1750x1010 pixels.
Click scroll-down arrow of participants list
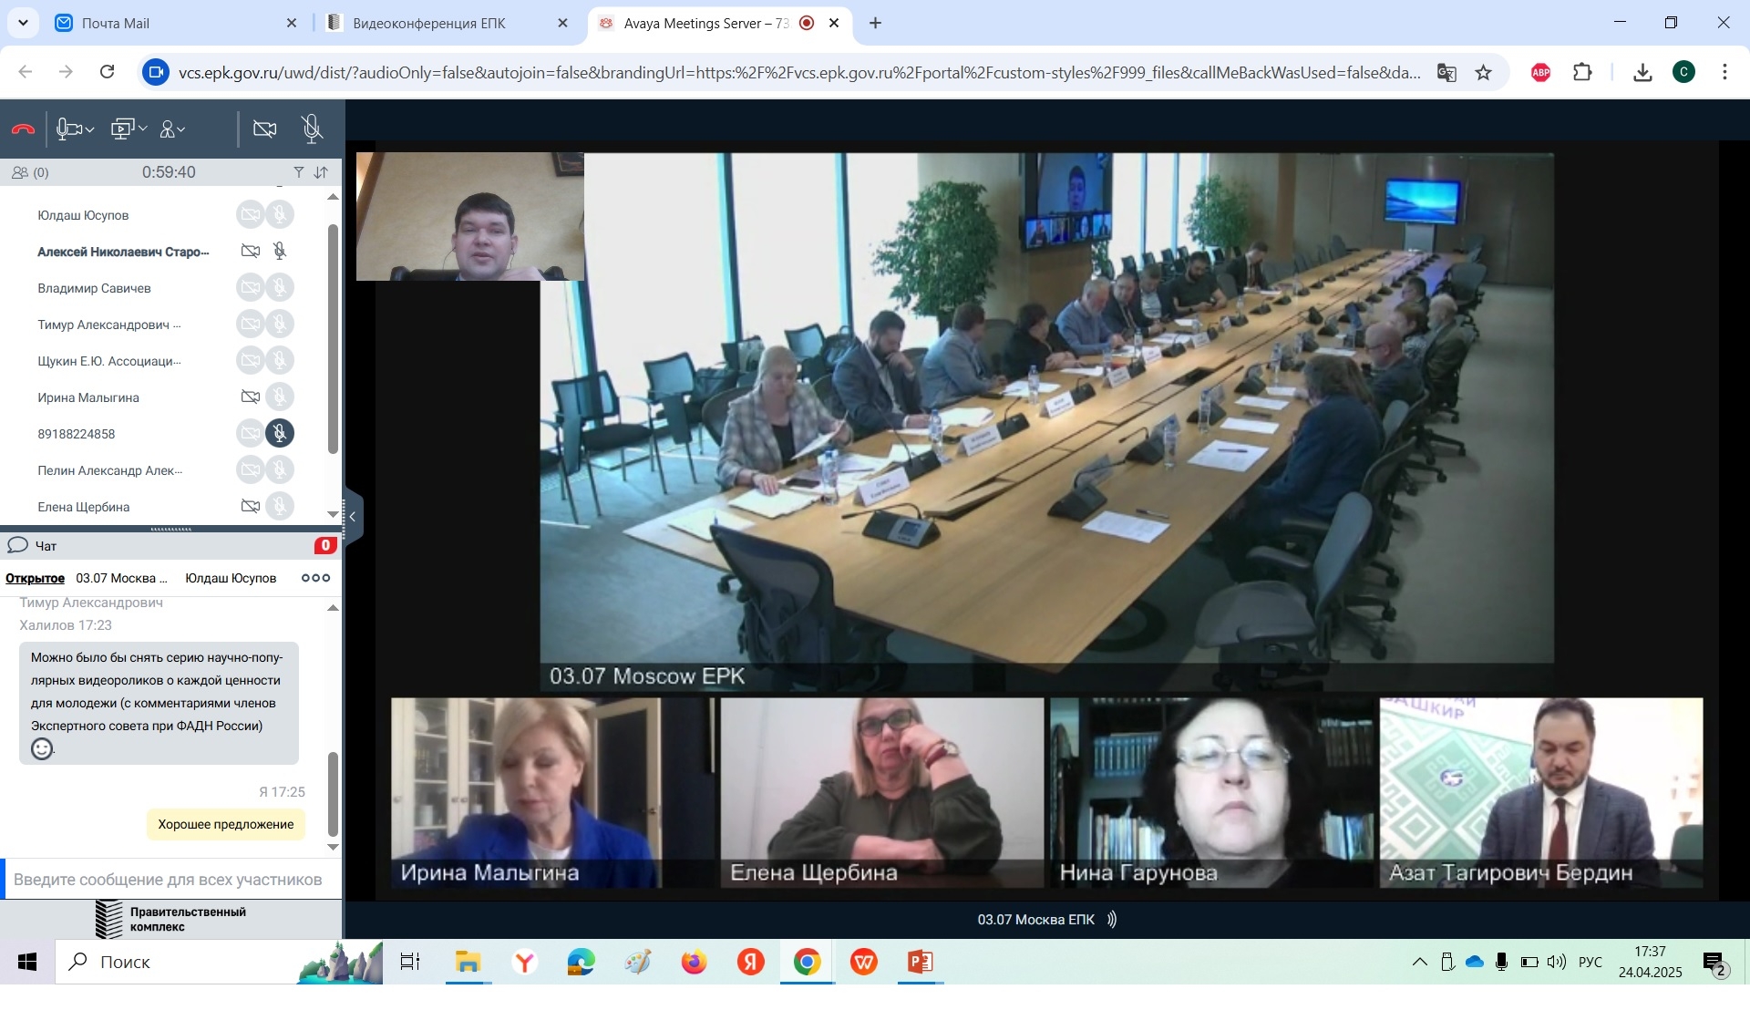point(333,514)
